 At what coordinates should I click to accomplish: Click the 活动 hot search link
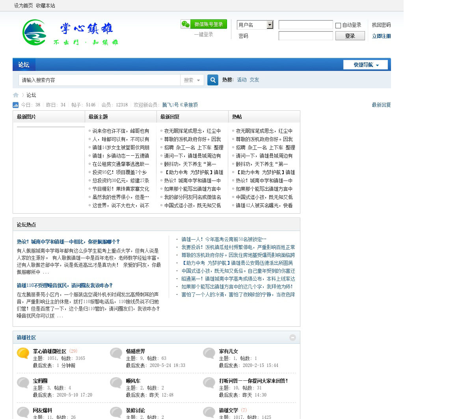[242, 80]
